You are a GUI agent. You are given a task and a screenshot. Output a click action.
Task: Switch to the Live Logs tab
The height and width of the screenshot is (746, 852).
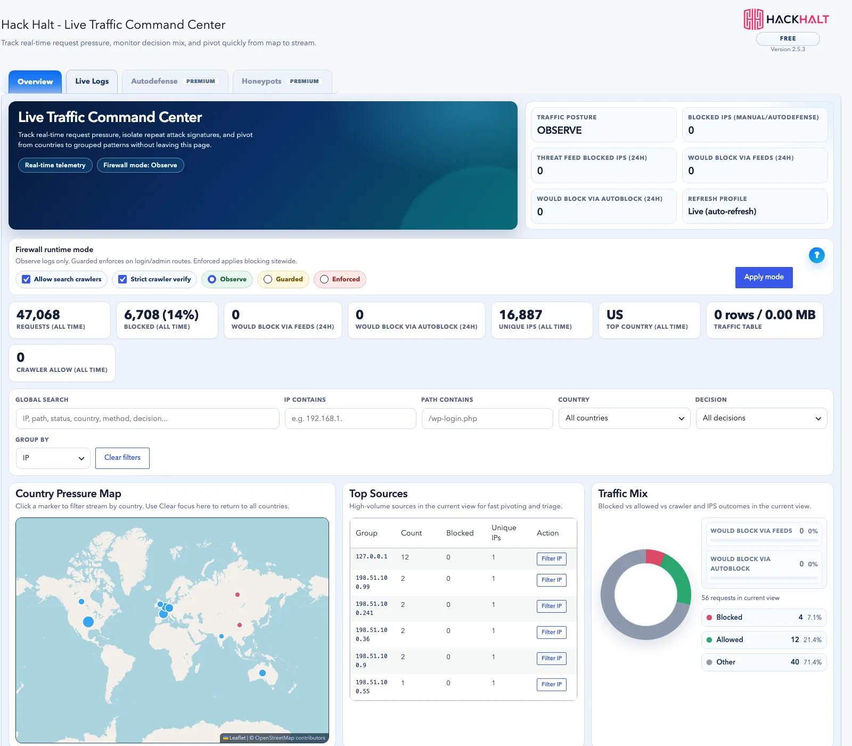click(92, 82)
